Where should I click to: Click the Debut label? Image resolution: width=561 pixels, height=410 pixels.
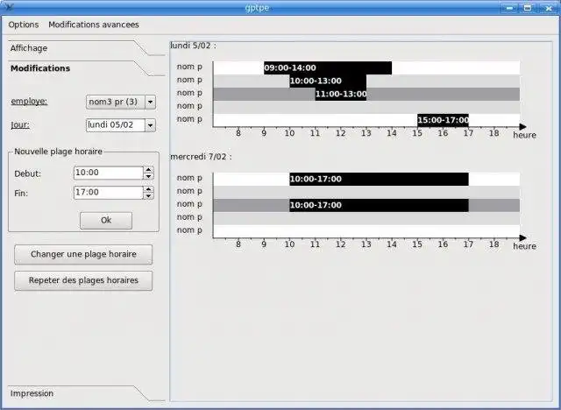(27, 173)
